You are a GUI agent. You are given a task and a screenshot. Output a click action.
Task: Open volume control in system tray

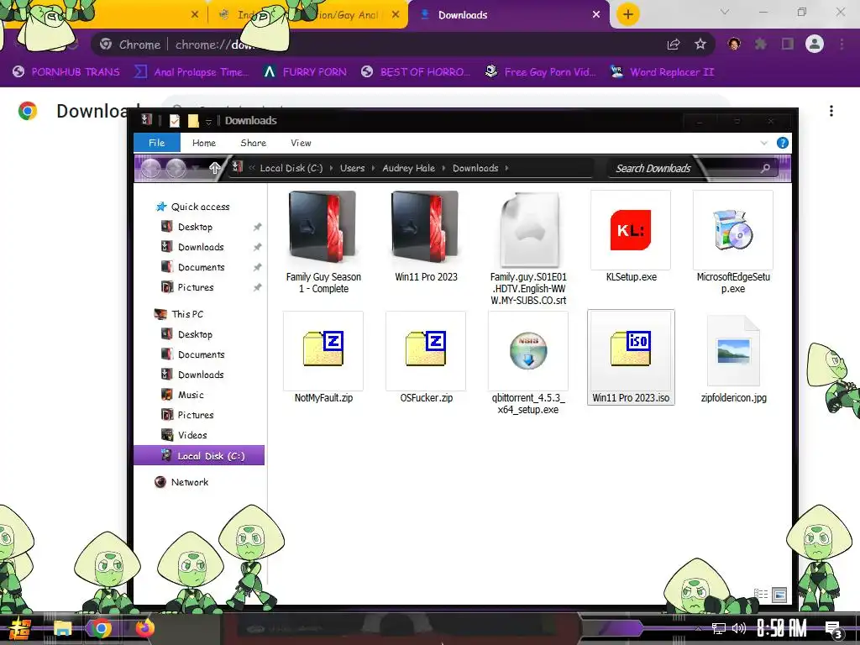[x=739, y=628]
